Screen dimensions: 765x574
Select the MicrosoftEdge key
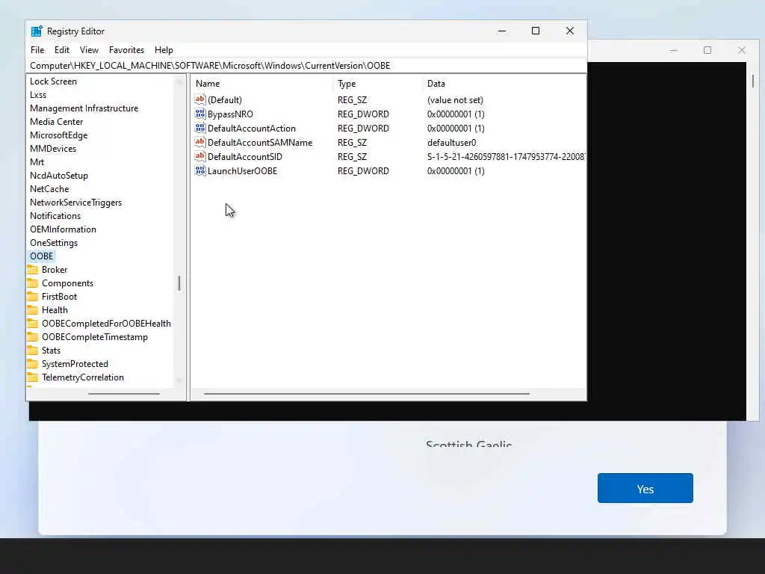coord(58,135)
